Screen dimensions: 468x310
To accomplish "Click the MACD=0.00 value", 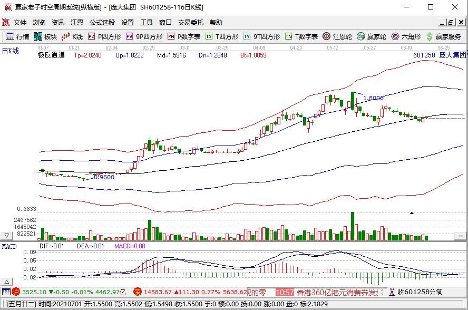I will (130, 246).
